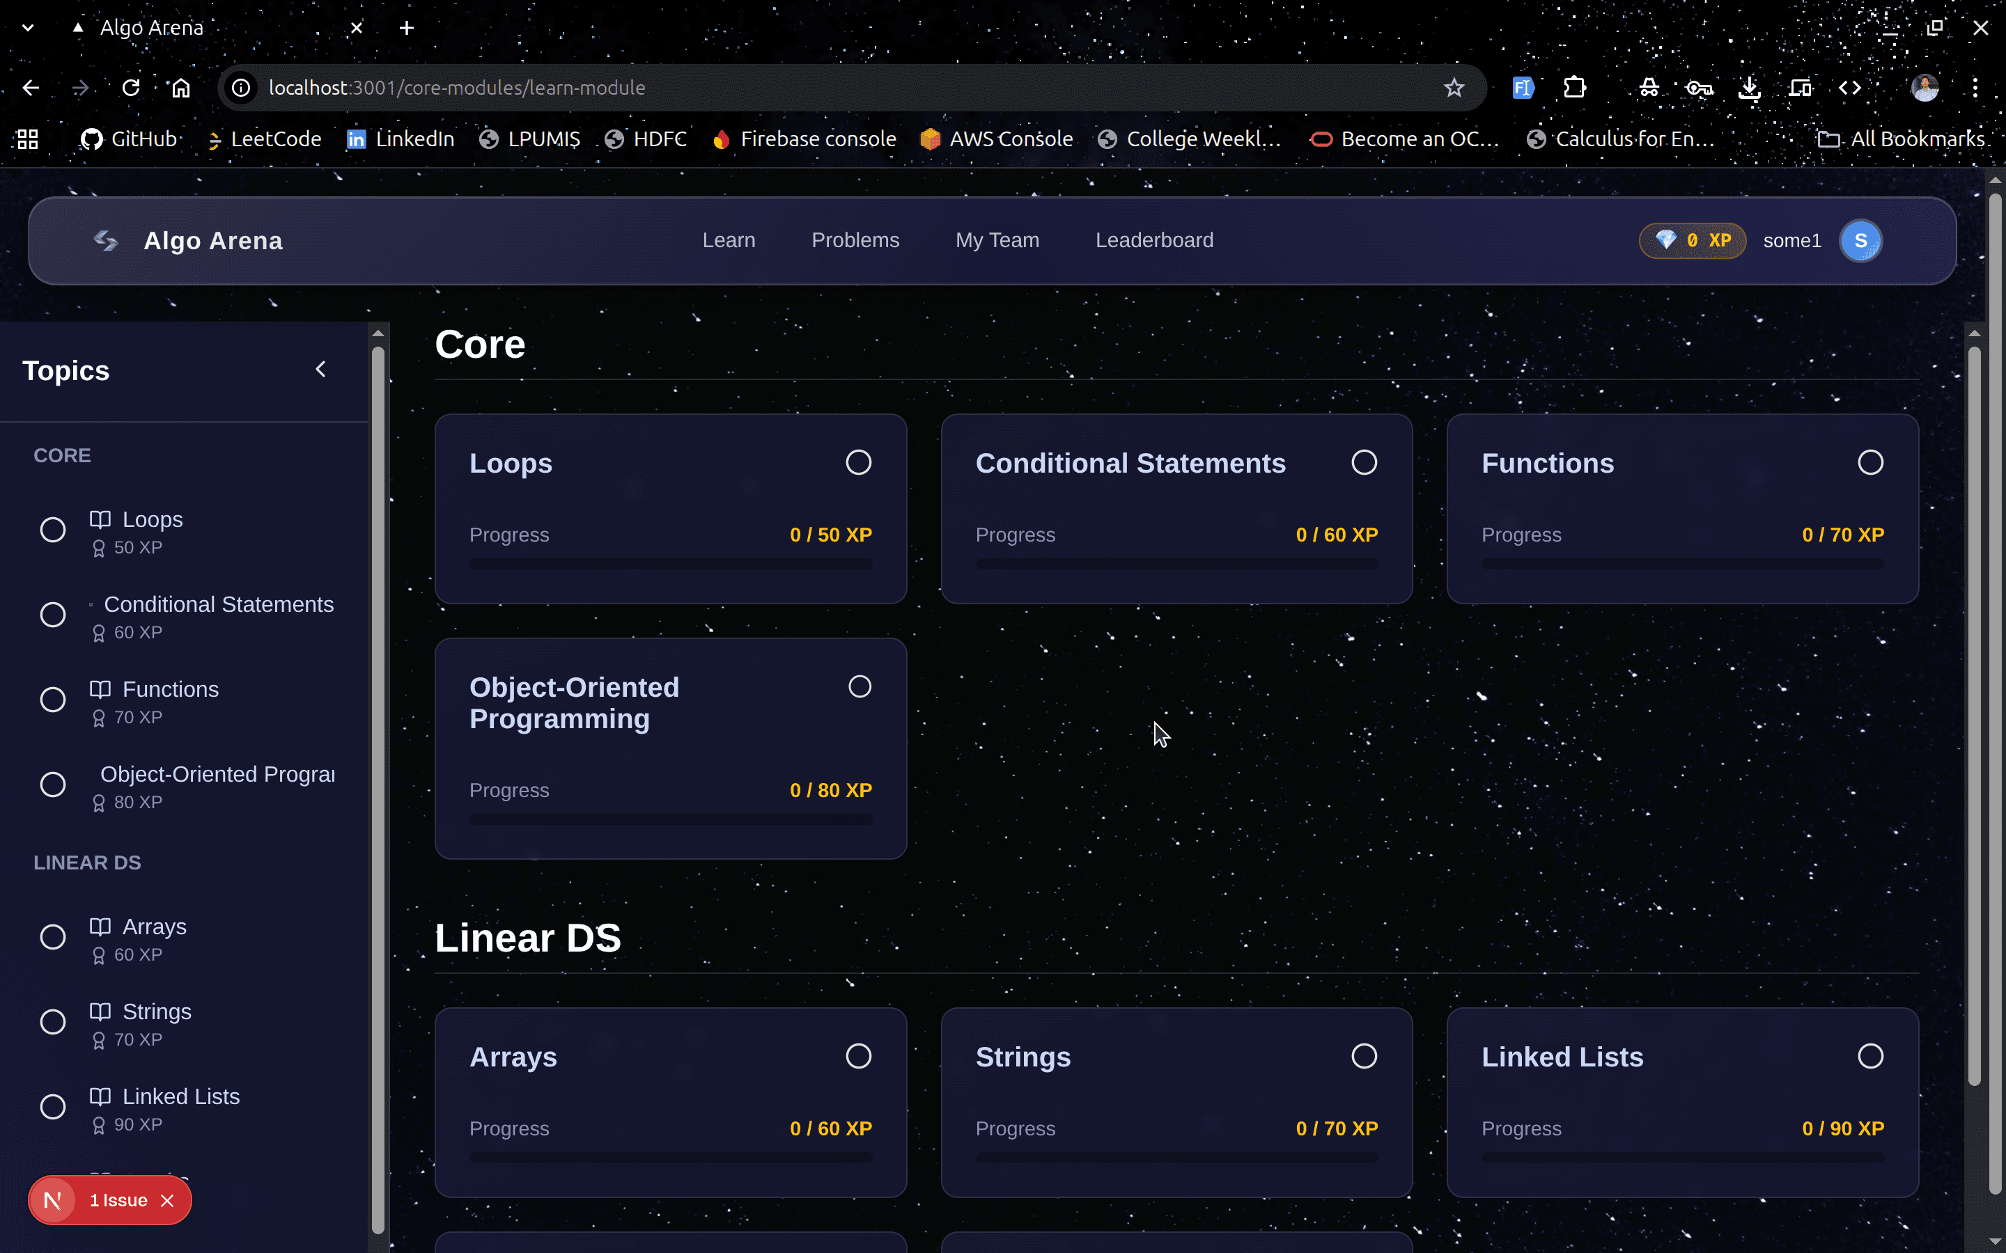Viewport: 2006px width, 1253px height.
Task: Collapse the Topics sidebar with the chevron
Action: (x=322, y=369)
